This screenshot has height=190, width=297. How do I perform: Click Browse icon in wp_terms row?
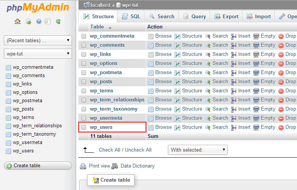pyautogui.click(x=151, y=91)
